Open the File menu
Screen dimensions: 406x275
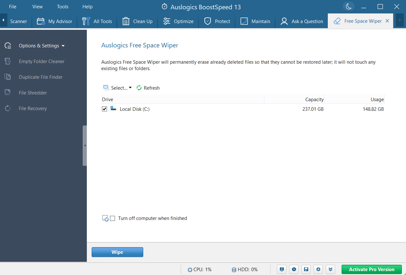click(x=12, y=7)
